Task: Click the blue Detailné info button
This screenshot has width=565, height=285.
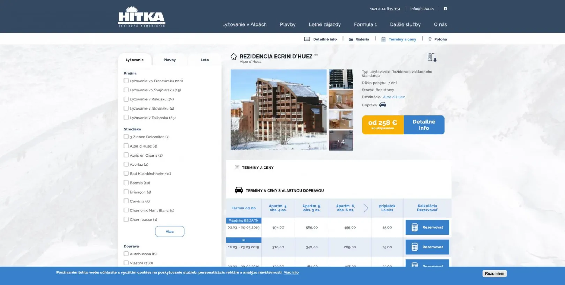Action: point(424,125)
